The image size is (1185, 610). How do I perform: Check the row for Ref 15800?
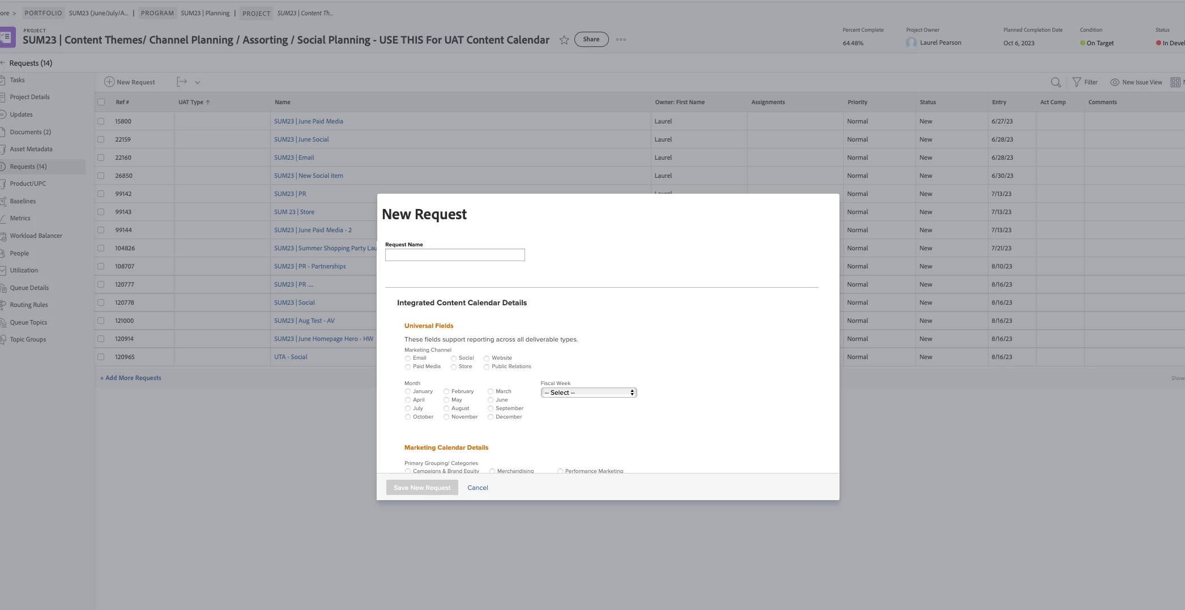click(x=101, y=121)
